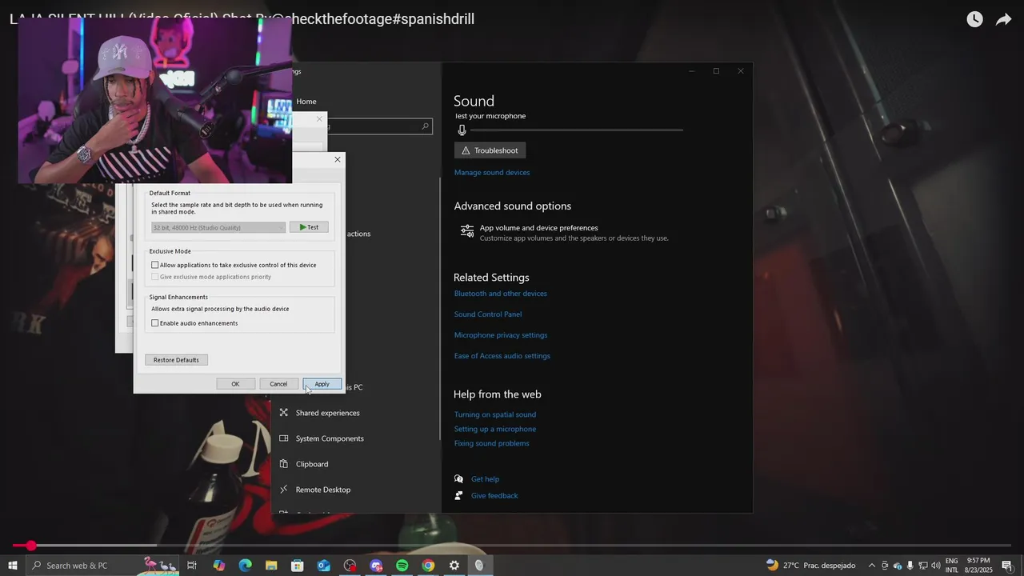This screenshot has height=576, width=1024.
Task: Open Ease of Access audio settings
Action: [502, 356]
